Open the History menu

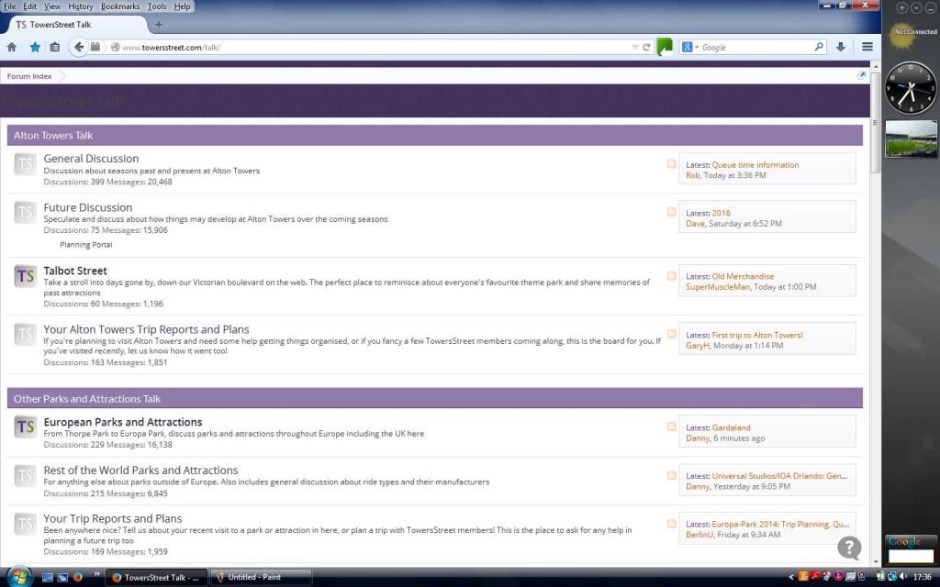[x=81, y=6]
